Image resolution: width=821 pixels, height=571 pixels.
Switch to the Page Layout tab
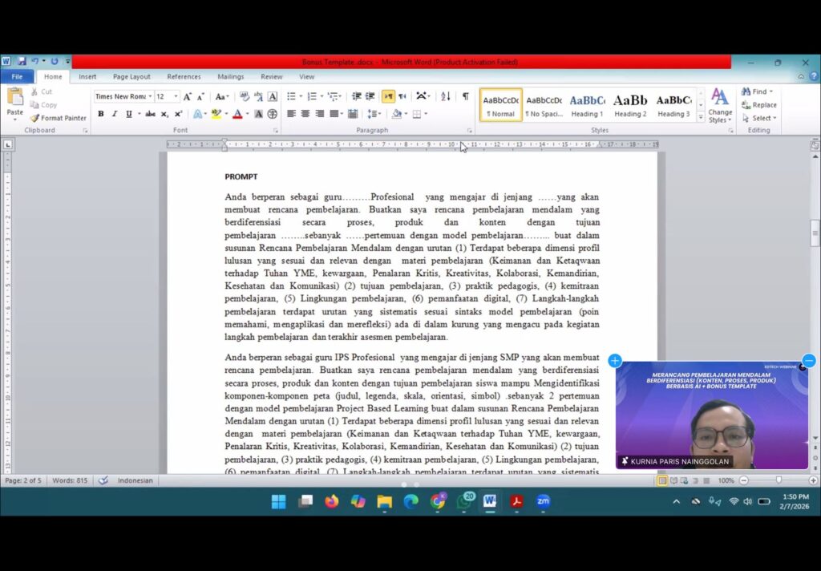point(131,77)
